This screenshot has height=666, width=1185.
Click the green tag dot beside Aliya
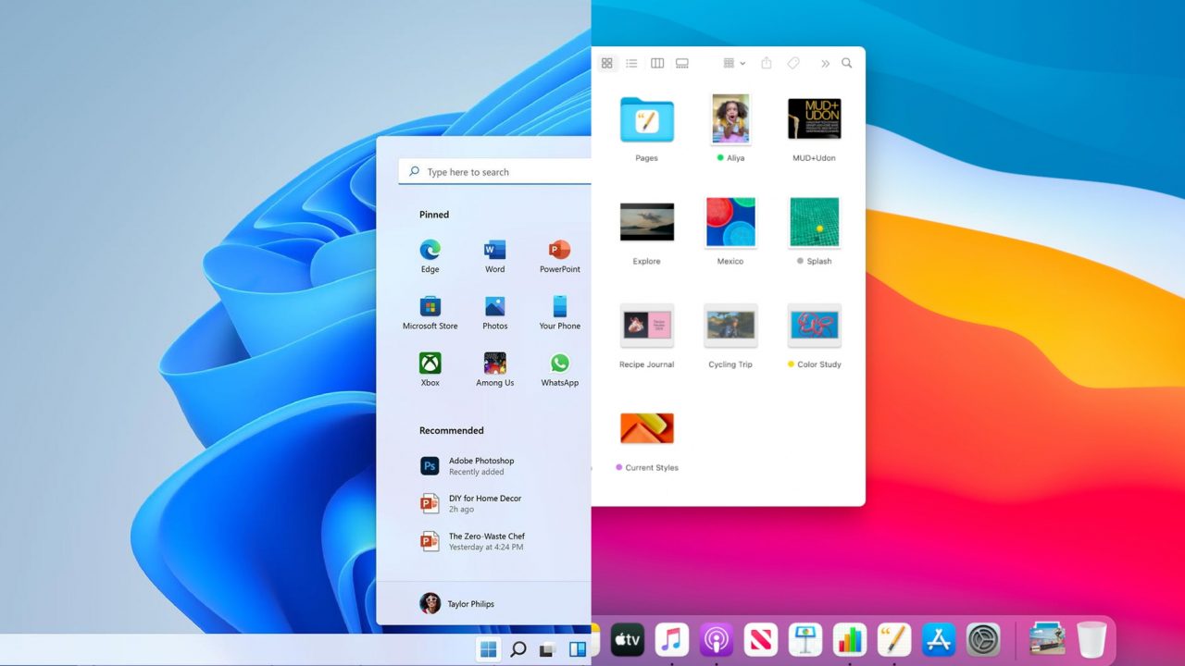721,157
